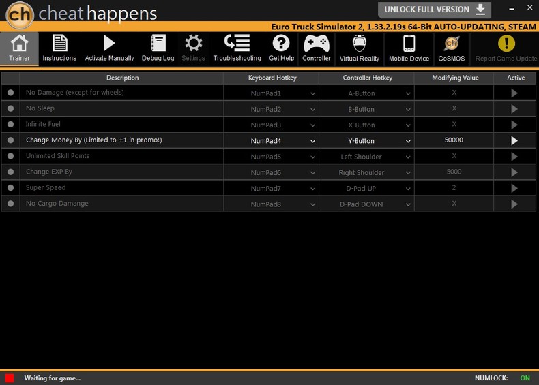Click Euro Truck Simulator 2 title text
Viewport: 539px width, 385px height.
(x=403, y=27)
